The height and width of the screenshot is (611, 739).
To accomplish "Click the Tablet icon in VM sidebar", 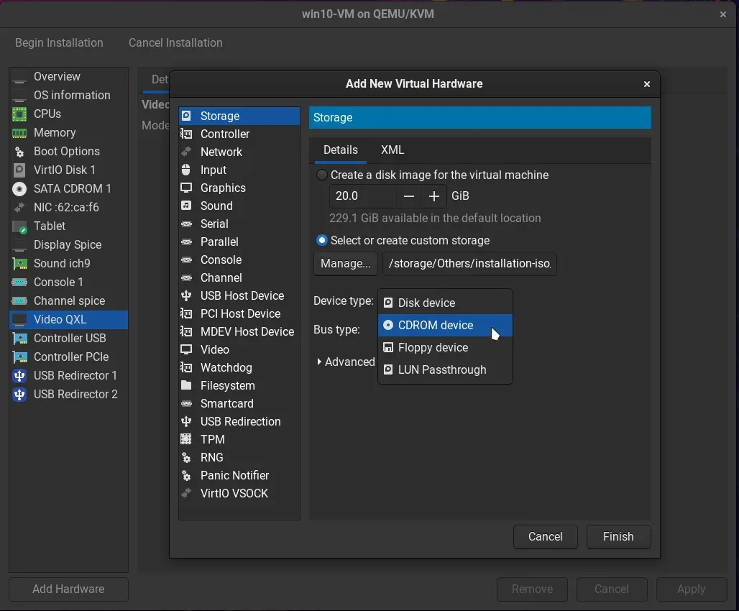I will click(x=19, y=226).
